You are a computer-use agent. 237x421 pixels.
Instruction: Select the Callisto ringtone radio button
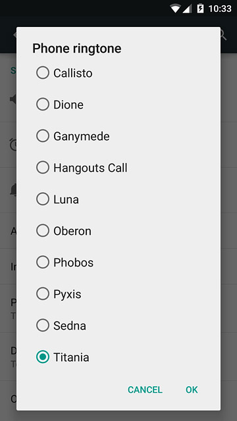tap(42, 73)
